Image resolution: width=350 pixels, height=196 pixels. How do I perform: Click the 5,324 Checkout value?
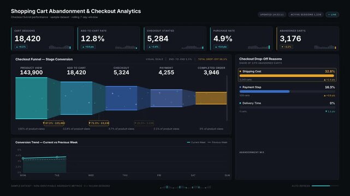click(121, 72)
